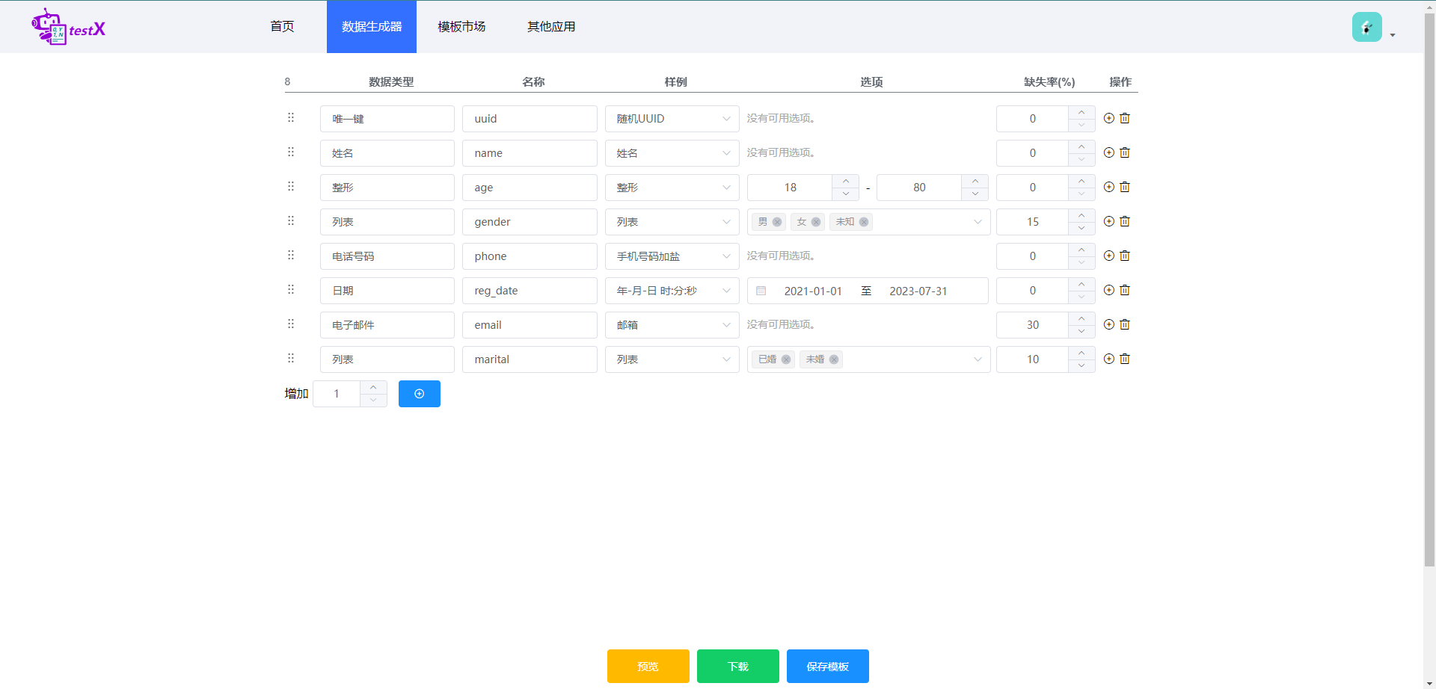Click the yellow 预览 button
Screen dimensions: 1436x689
point(648,666)
